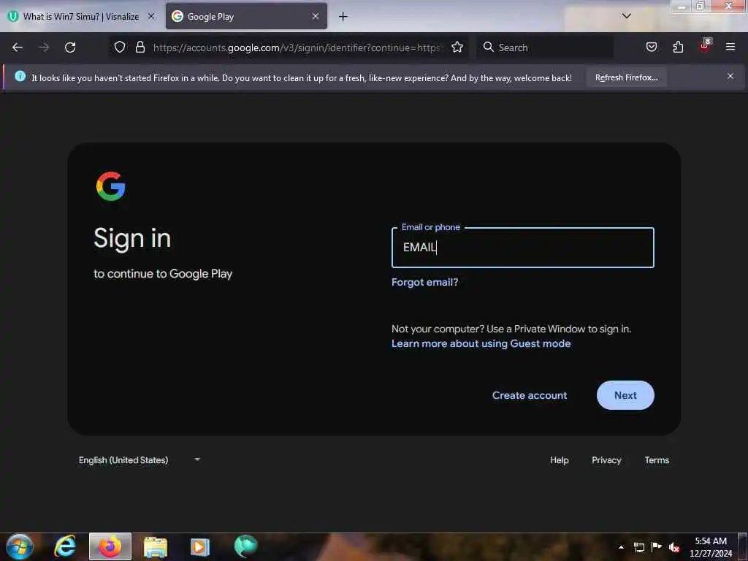This screenshot has height=561, width=748.
Task: Click the site security padlock icon
Action: (140, 47)
